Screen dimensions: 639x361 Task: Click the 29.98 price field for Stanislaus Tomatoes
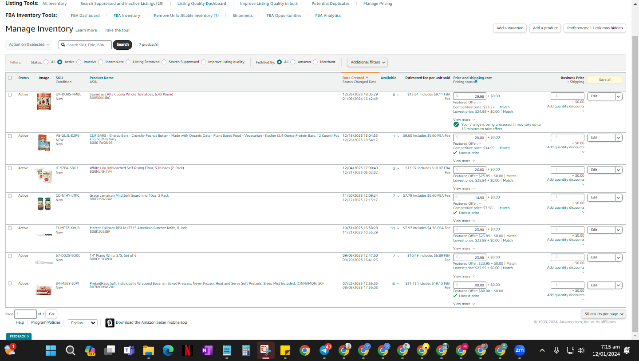point(469,96)
